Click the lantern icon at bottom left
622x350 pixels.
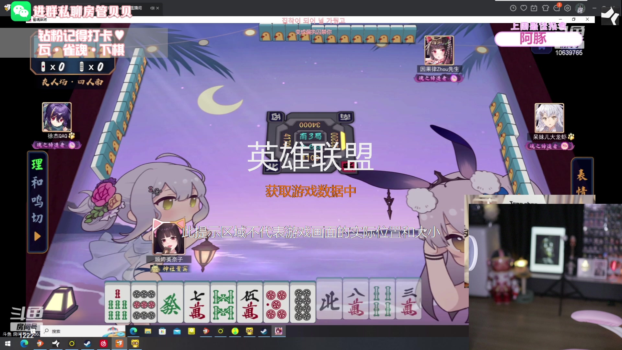coord(61,303)
